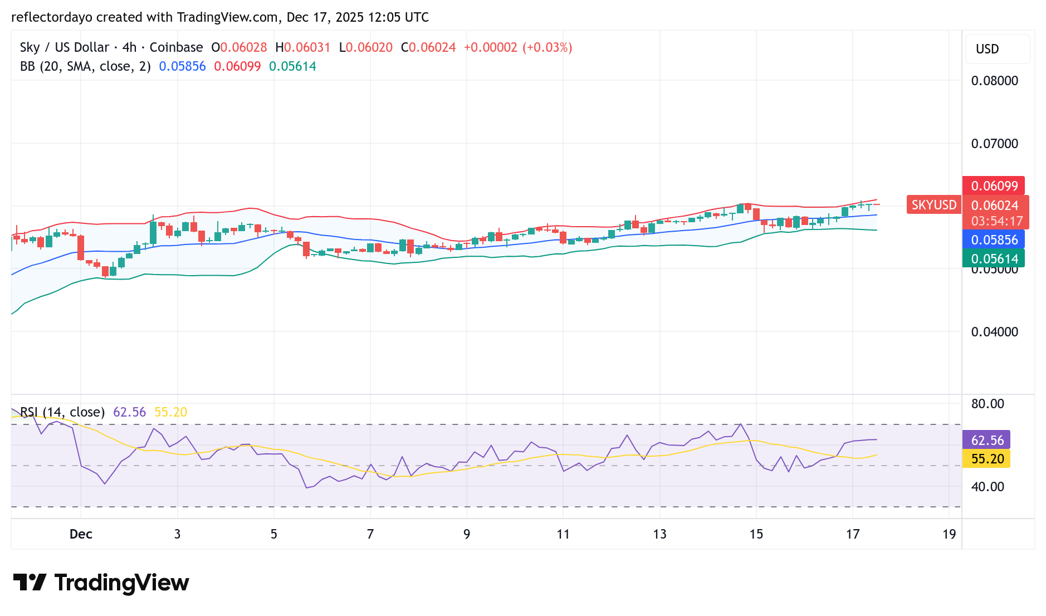Image resolution: width=1046 pixels, height=616 pixels.
Task: Click the 55.20 RSI average tag
Action: tap(987, 459)
